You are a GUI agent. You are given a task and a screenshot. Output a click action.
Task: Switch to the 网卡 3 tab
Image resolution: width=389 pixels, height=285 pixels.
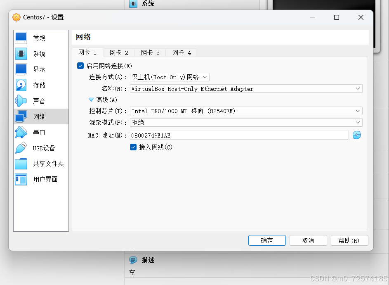point(150,53)
